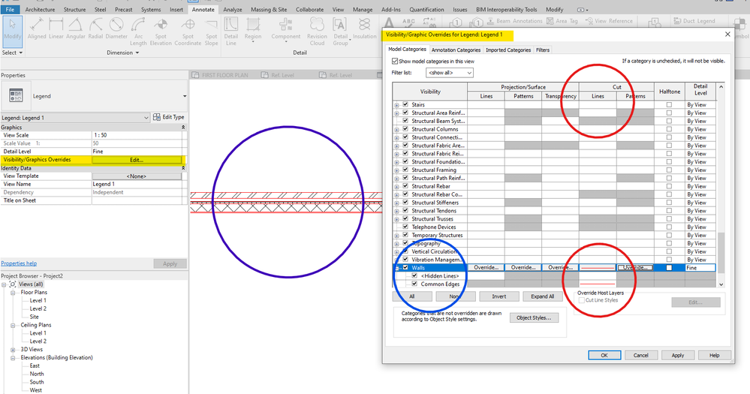Enable Halftone for the Walls row

[669, 268]
